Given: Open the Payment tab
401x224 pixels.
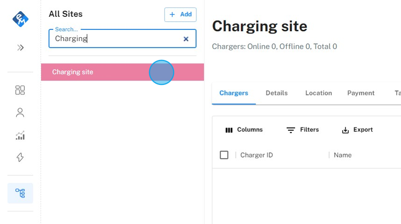Looking at the screenshot, I should (x=360, y=93).
